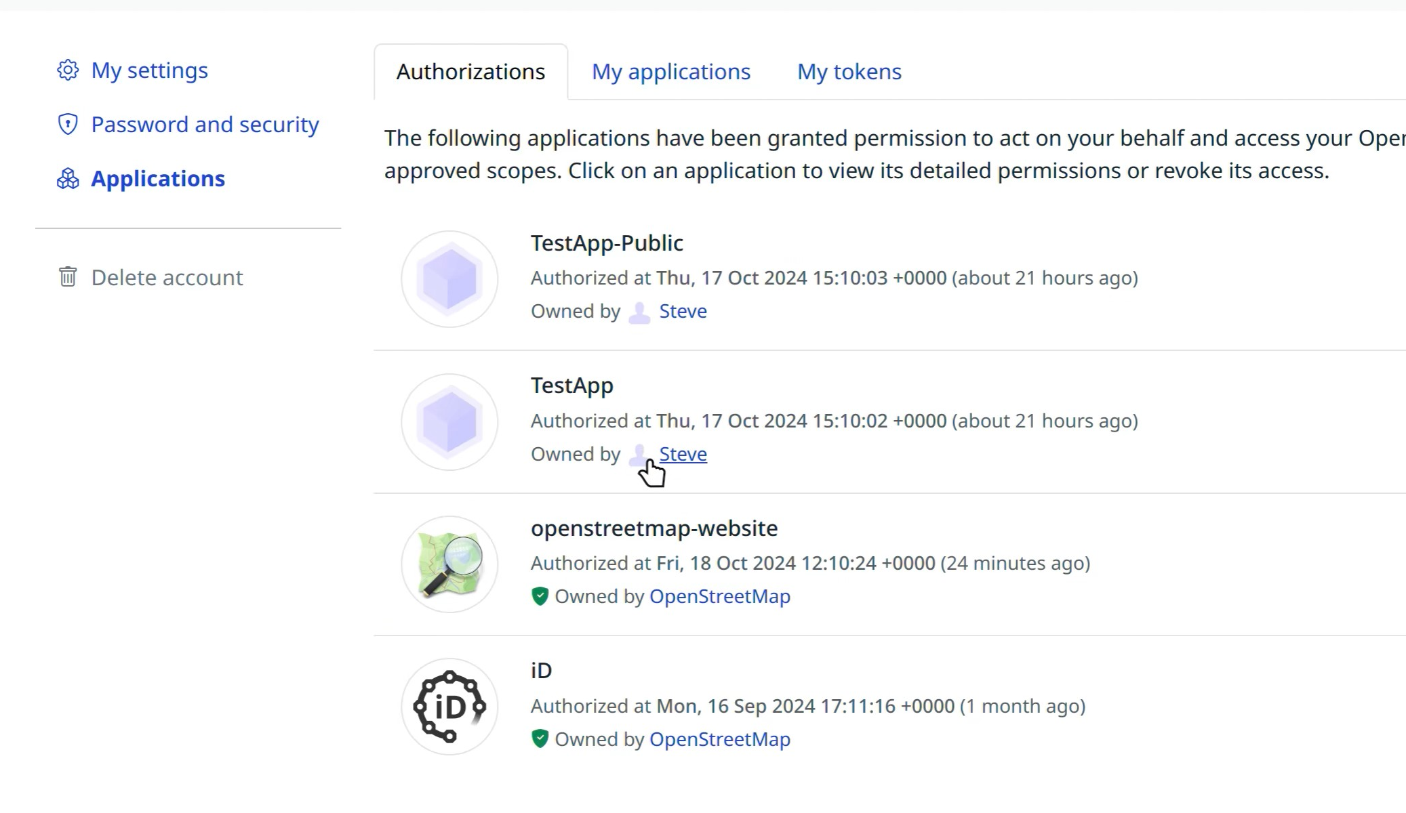This screenshot has height=813, width=1406.
Task: Click Steve's avatar under TestApp-Public
Action: pyautogui.click(x=639, y=312)
